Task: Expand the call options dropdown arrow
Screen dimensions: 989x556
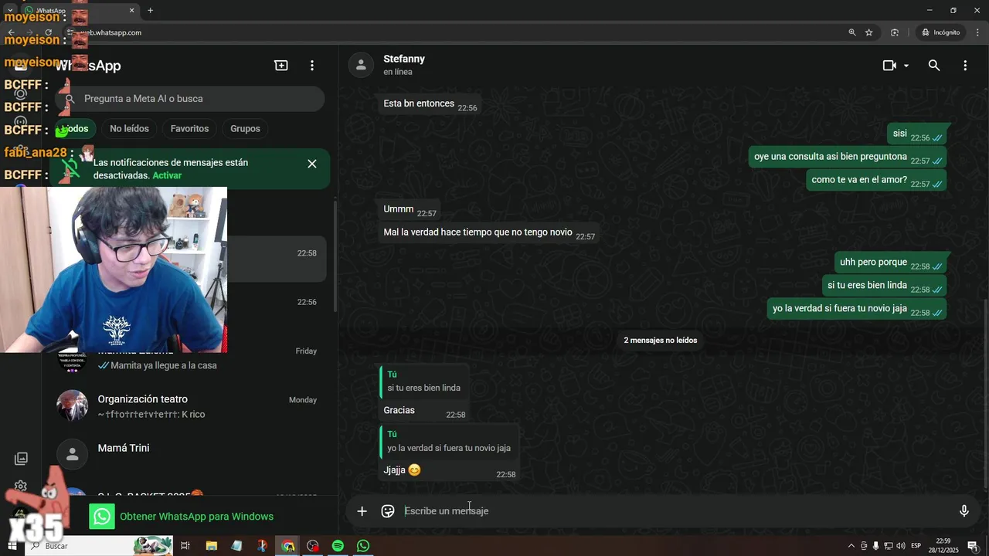Action: [906, 66]
